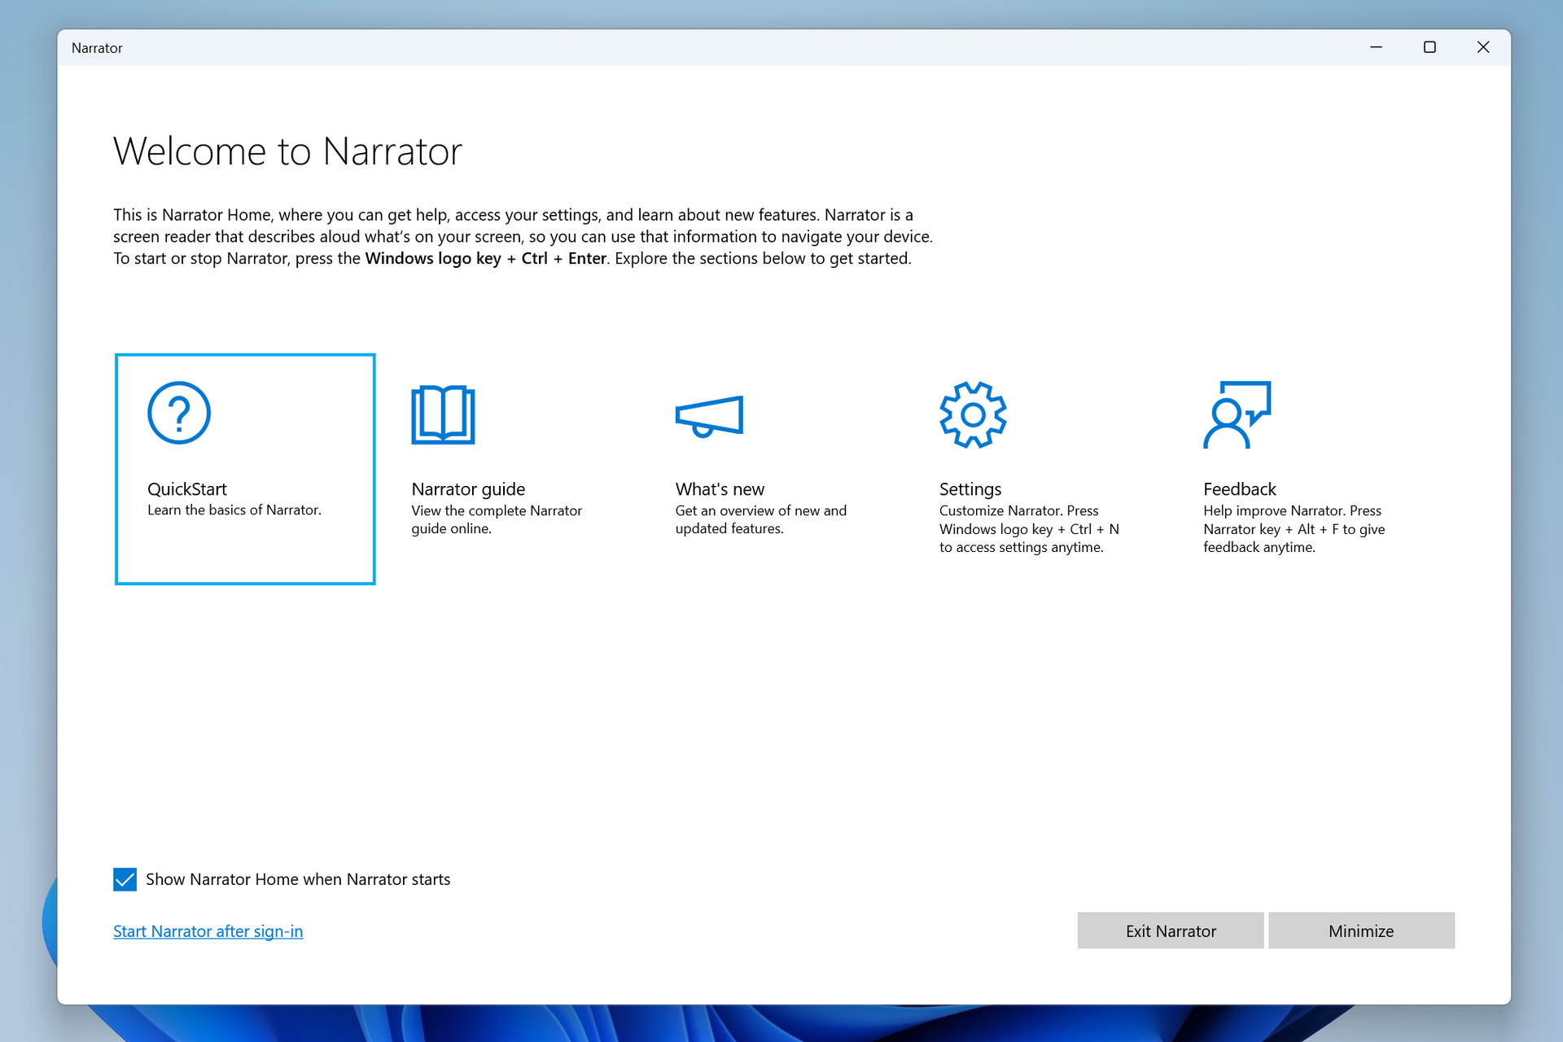1563x1042 pixels.
Task: Select the highlighted QuickStart tile
Action: (244, 468)
